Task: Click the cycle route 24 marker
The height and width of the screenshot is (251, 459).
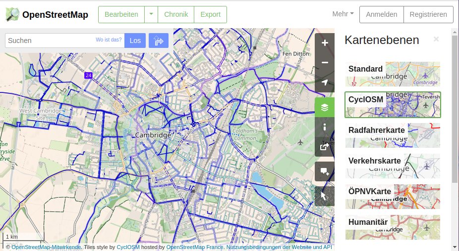Action: [88, 75]
